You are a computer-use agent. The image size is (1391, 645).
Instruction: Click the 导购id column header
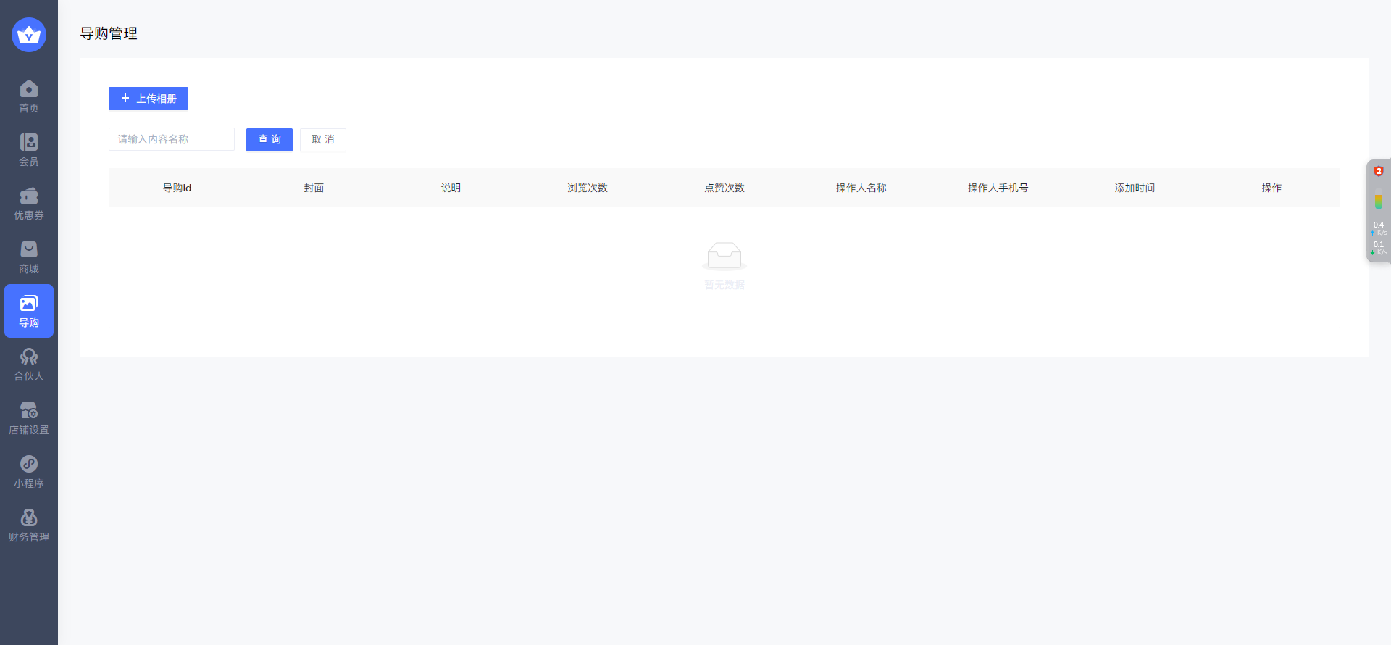tap(177, 188)
